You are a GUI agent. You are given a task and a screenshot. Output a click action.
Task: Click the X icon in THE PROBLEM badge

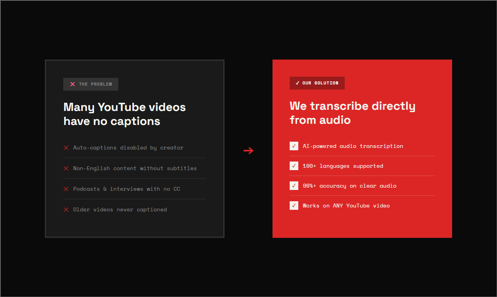[x=72, y=84]
